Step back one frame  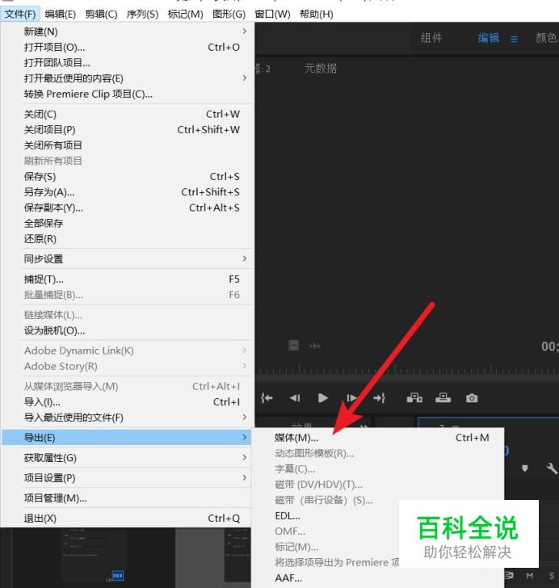[295, 398]
